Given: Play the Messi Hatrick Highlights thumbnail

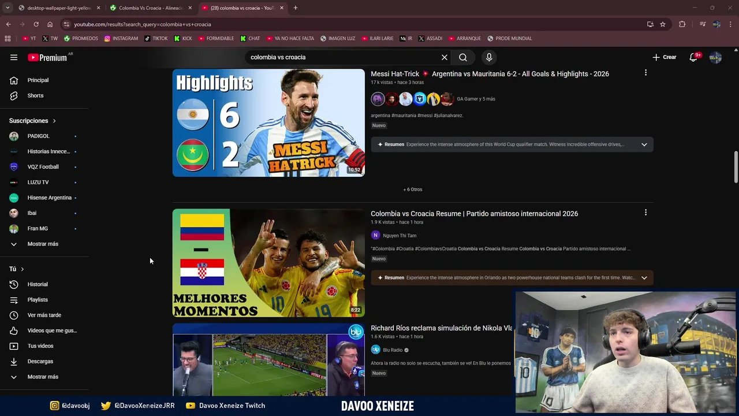Looking at the screenshot, I should point(268,122).
